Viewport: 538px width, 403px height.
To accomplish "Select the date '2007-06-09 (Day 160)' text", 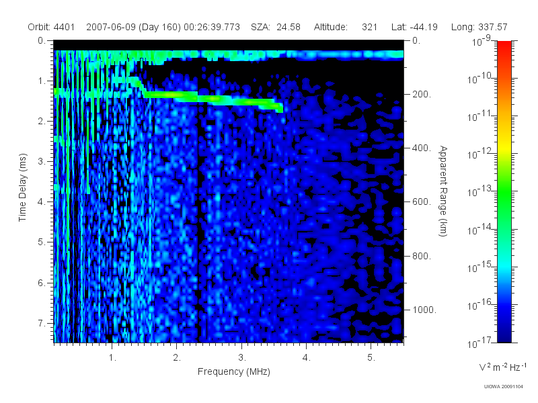I will [x=133, y=27].
